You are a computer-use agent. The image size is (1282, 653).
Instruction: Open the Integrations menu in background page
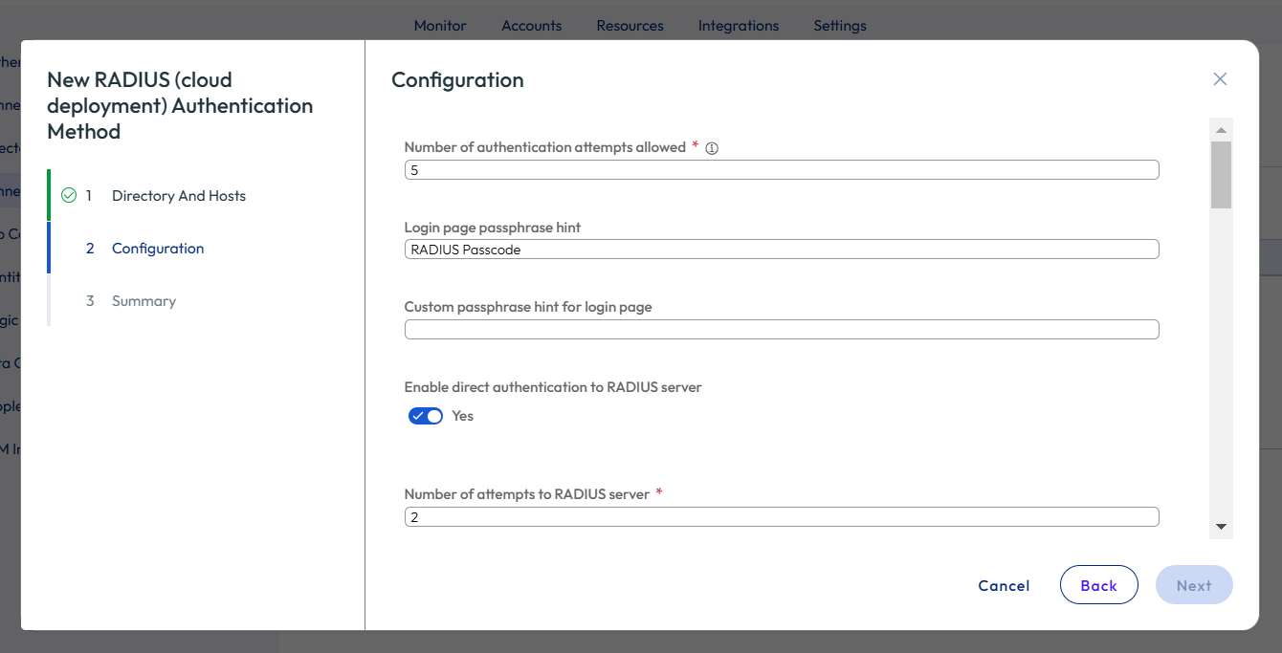(739, 26)
